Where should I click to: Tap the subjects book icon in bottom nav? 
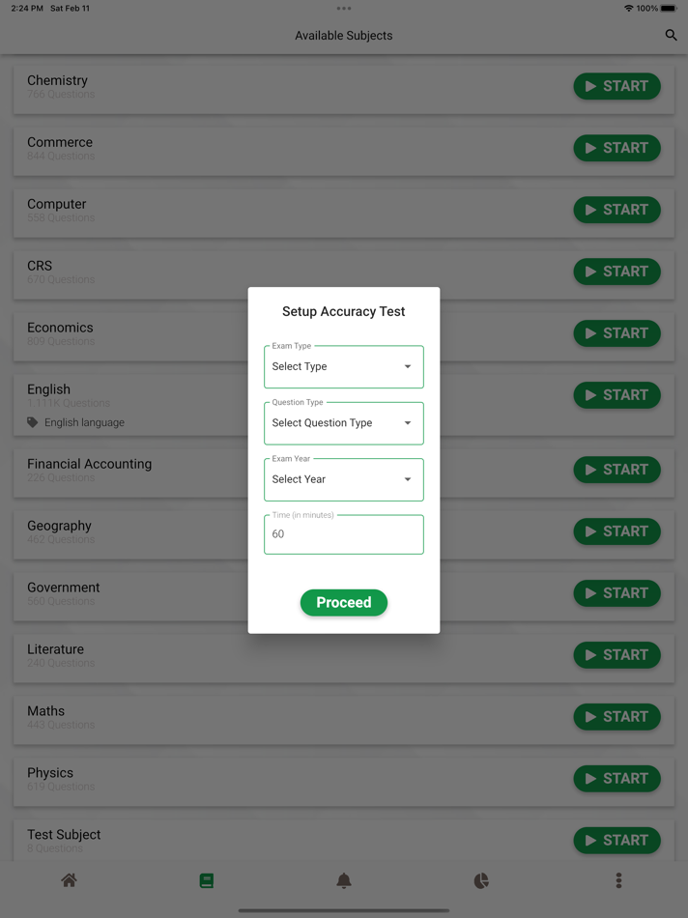(x=206, y=880)
